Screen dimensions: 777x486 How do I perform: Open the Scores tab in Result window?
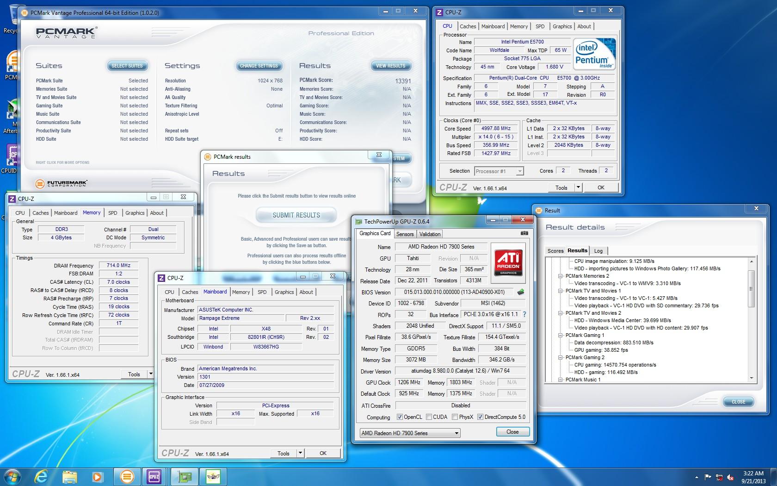coord(555,251)
